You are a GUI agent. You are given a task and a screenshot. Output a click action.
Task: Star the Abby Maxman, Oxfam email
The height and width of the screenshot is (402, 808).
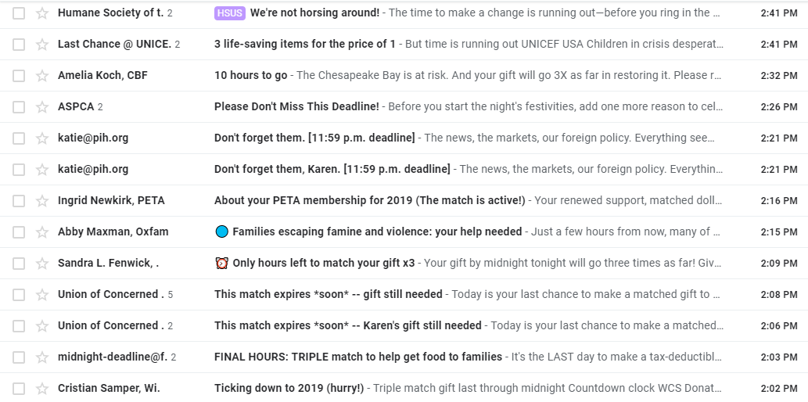pos(42,232)
